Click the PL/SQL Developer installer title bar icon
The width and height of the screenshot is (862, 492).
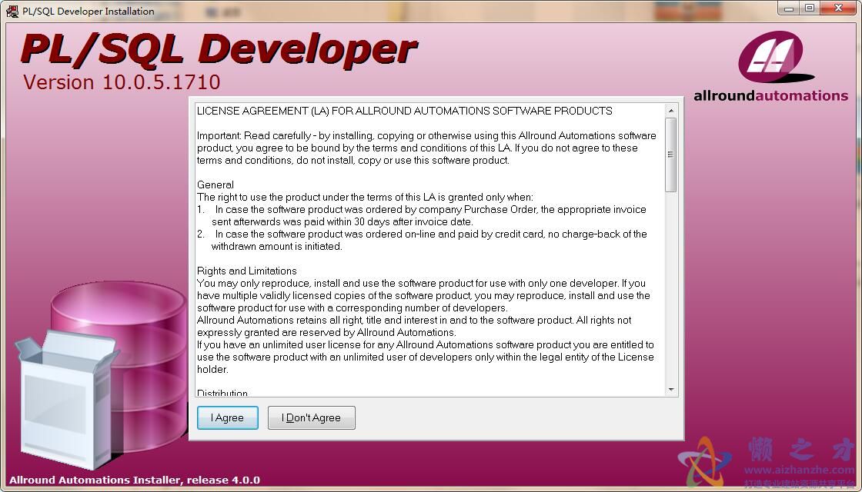(12, 11)
